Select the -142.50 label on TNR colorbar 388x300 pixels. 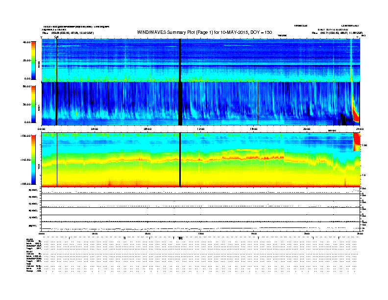26,160
